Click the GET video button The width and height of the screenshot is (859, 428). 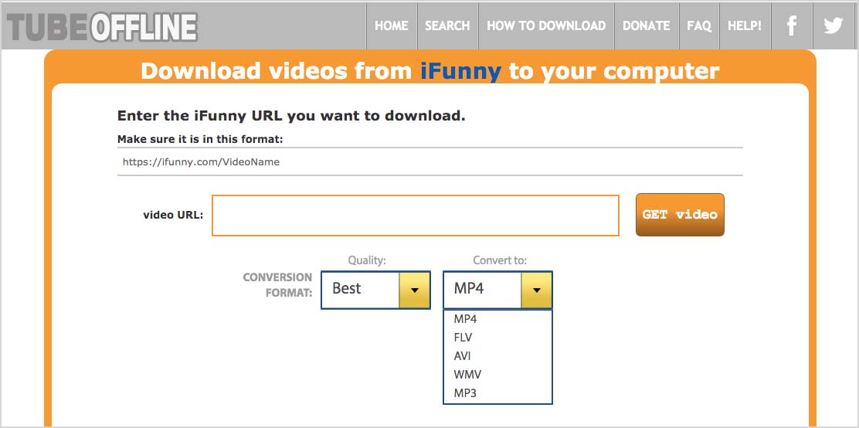pyautogui.click(x=680, y=215)
